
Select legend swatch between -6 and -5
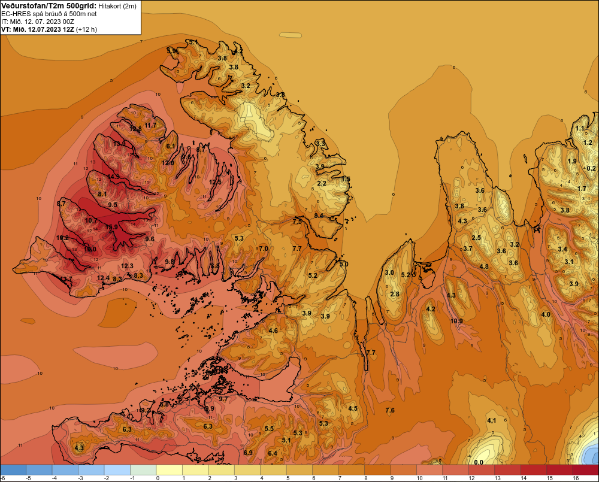13,469
